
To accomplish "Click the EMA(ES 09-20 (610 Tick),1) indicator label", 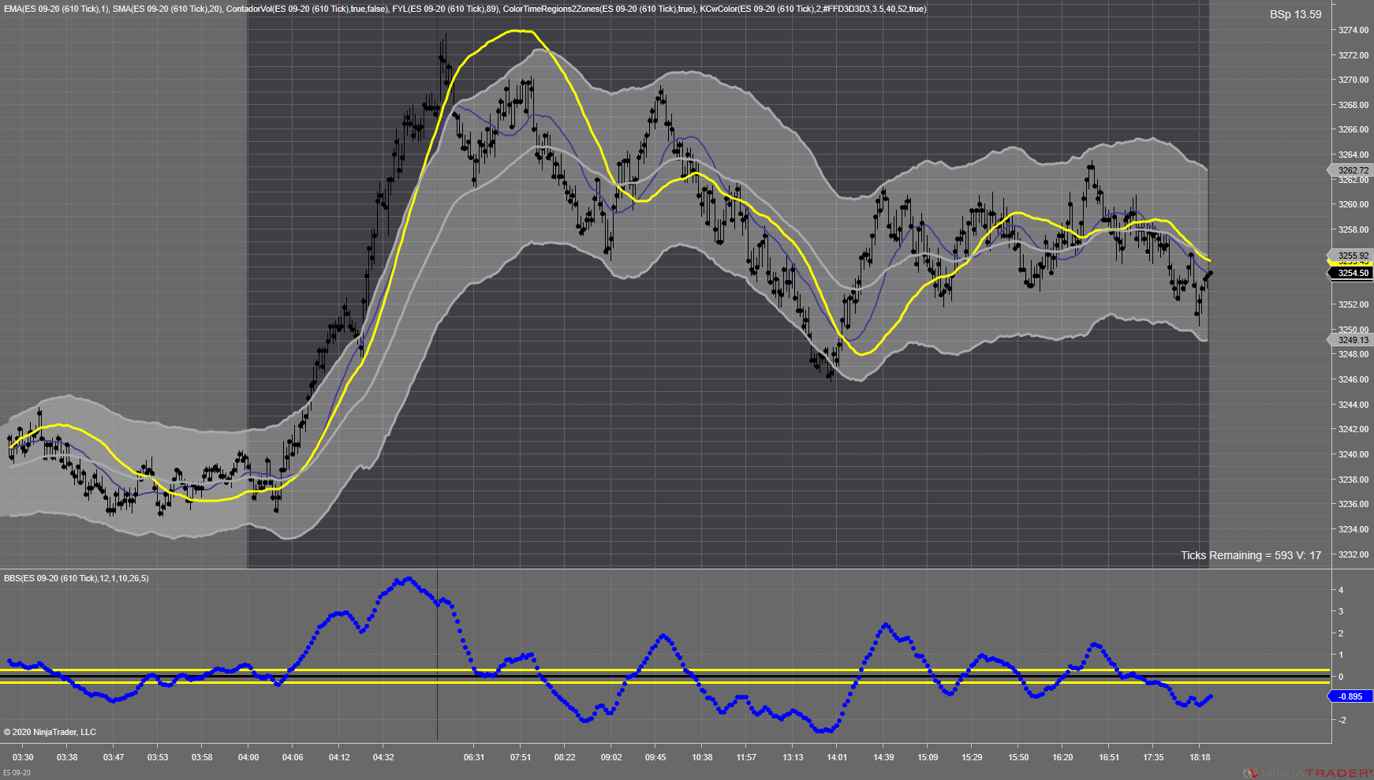I will pyautogui.click(x=56, y=9).
